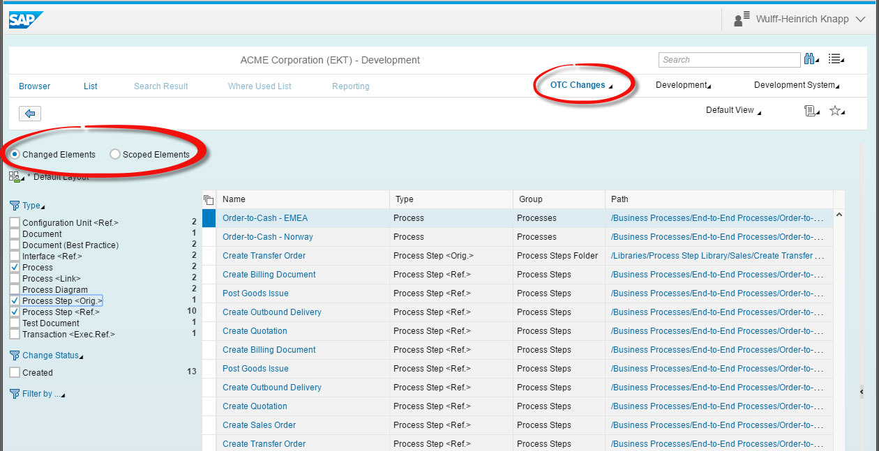Open the Order-to-Cash - Norway link
Screen dimensions: 879x451
(x=268, y=237)
